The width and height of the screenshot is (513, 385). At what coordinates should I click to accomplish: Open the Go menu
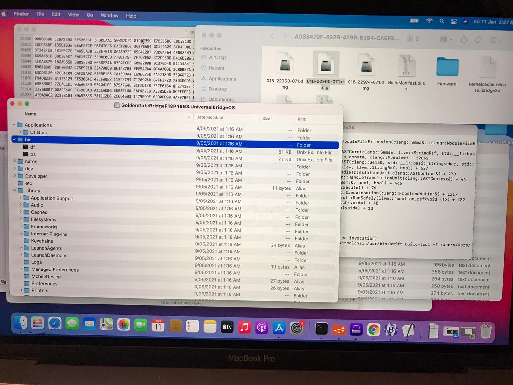pyautogui.click(x=90, y=15)
